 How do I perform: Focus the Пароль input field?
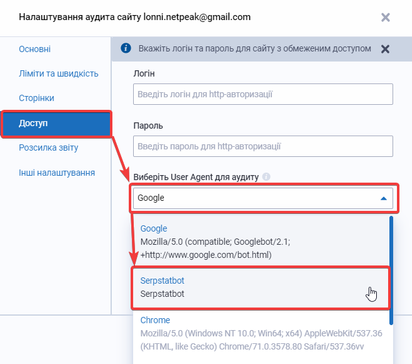[x=263, y=146]
